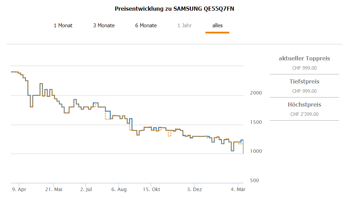Click the 2. Jul date marker

click(86, 189)
